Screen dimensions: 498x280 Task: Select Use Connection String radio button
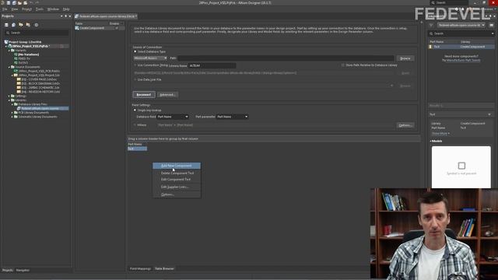coord(135,65)
